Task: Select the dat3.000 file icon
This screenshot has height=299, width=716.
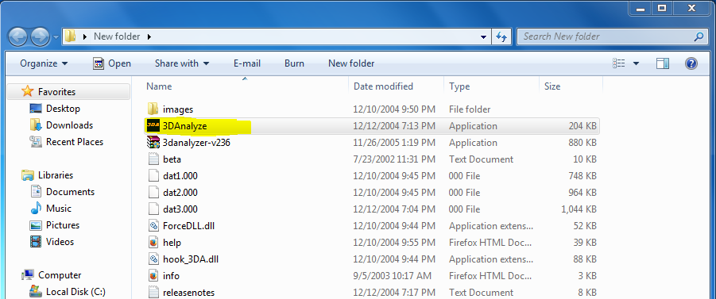Action: click(x=153, y=209)
